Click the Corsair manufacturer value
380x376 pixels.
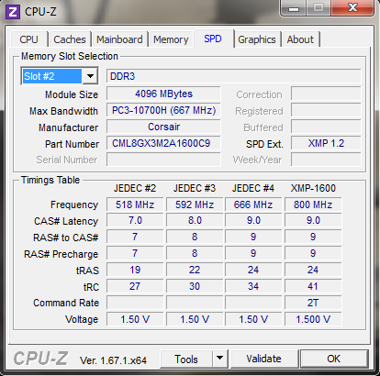point(163,127)
